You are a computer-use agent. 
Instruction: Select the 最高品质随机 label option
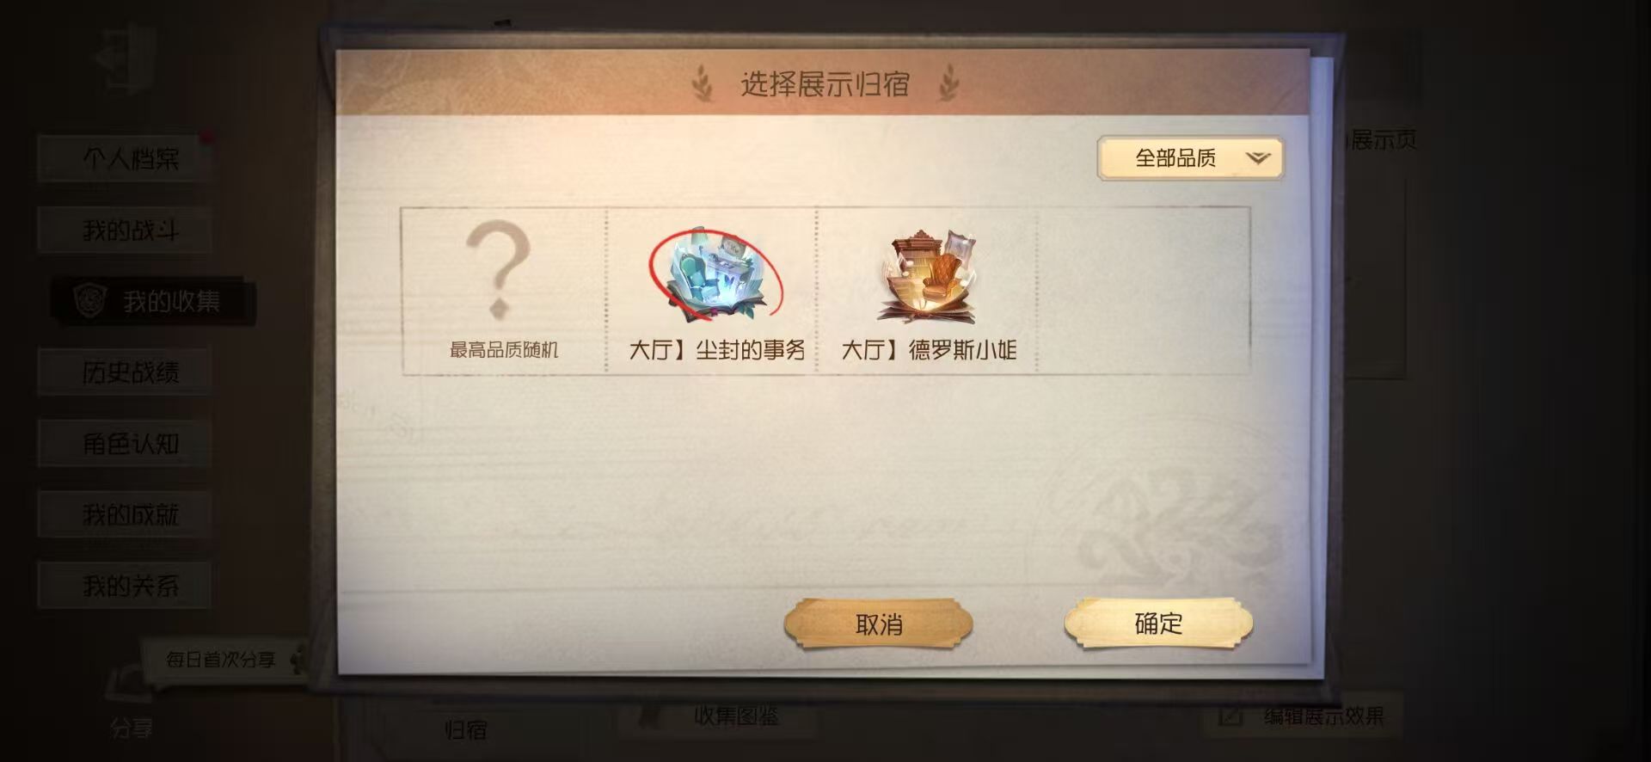[504, 350]
